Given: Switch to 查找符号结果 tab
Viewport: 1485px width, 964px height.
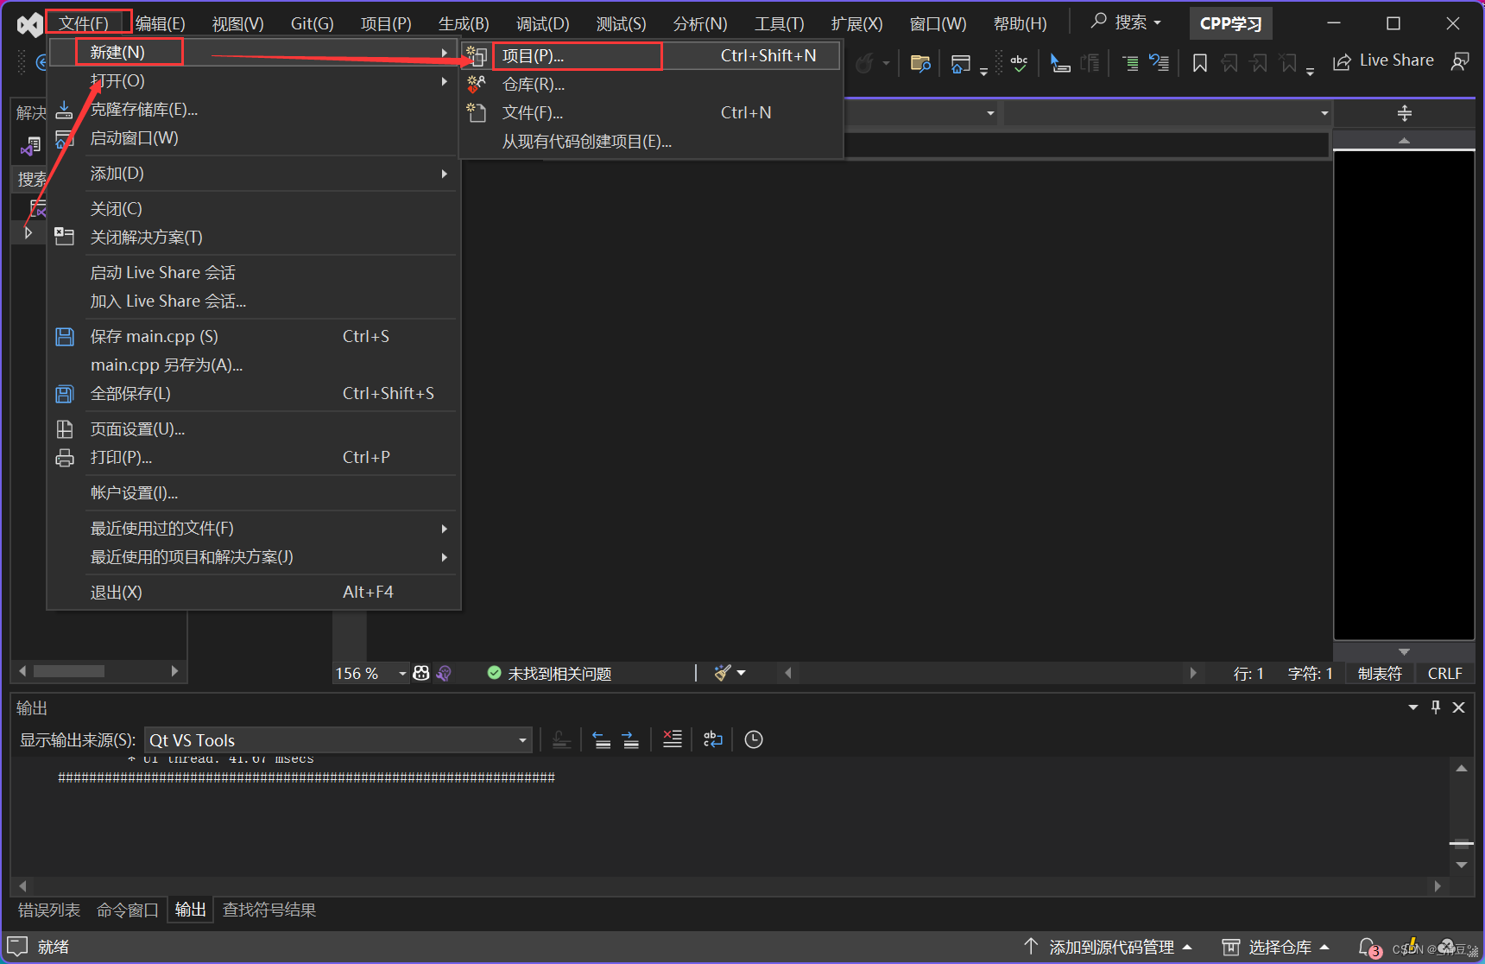Looking at the screenshot, I should 269,910.
